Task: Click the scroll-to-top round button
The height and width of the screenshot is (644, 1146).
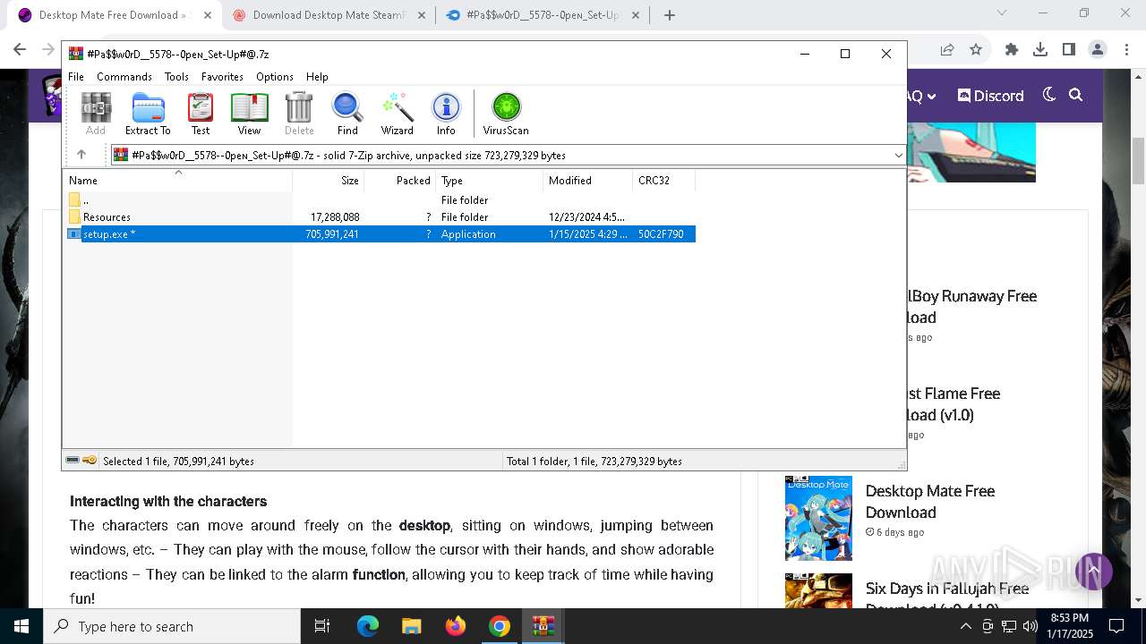Action: click(x=1093, y=571)
